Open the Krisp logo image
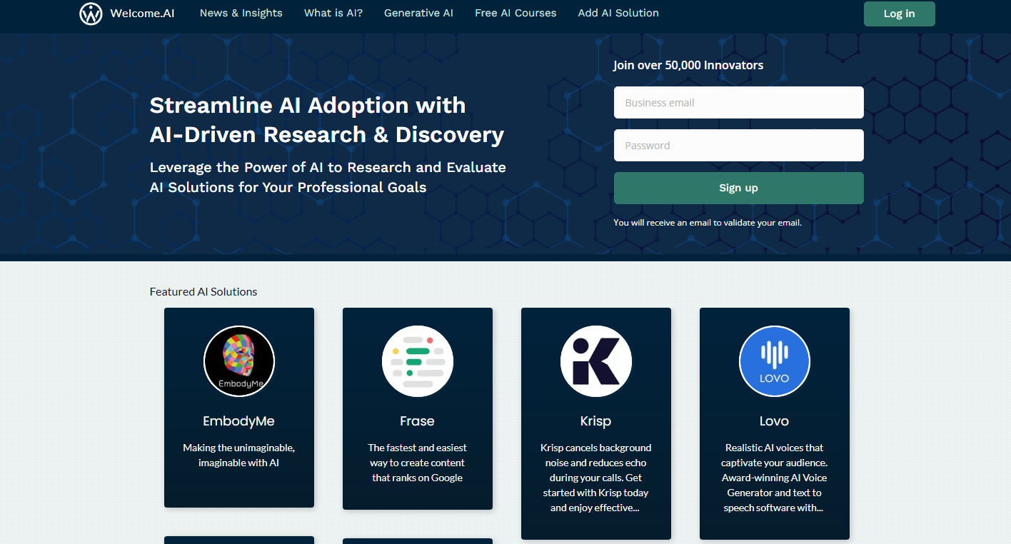The height and width of the screenshot is (544, 1011). click(596, 361)
